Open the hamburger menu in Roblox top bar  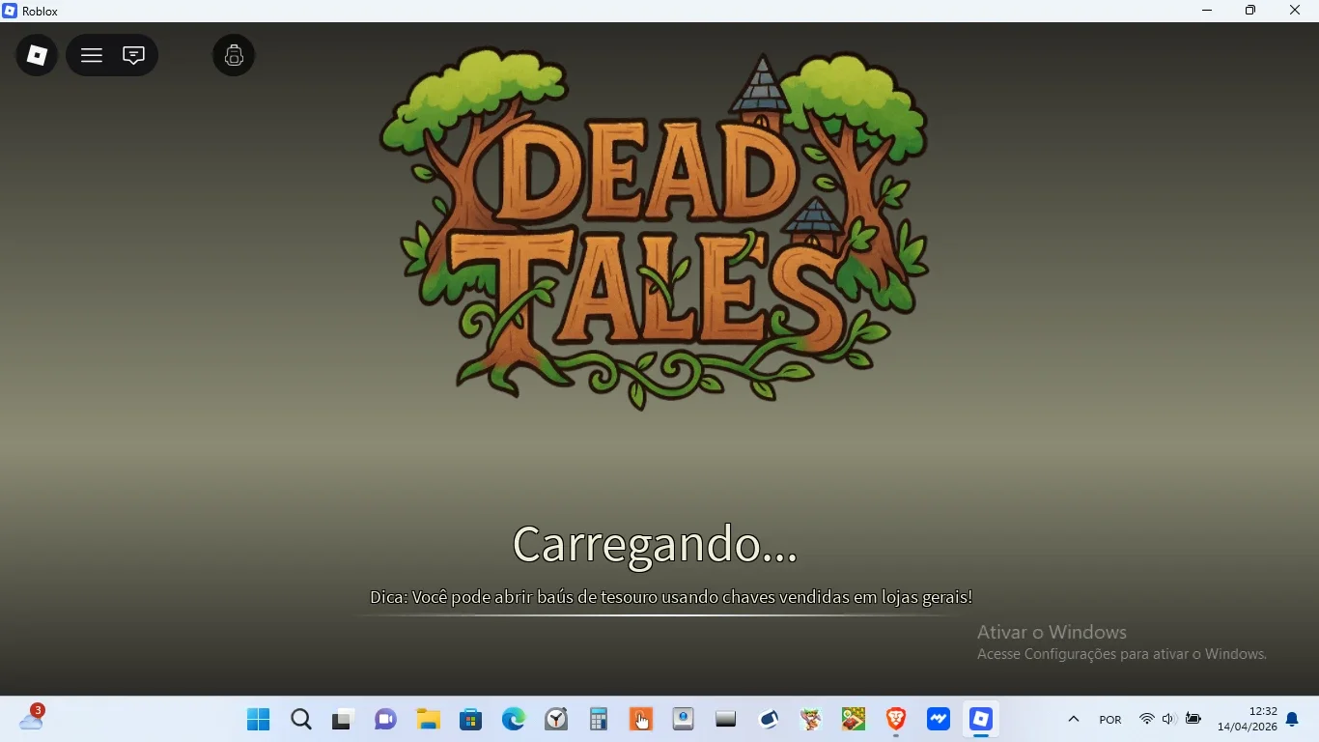[92, 55]
